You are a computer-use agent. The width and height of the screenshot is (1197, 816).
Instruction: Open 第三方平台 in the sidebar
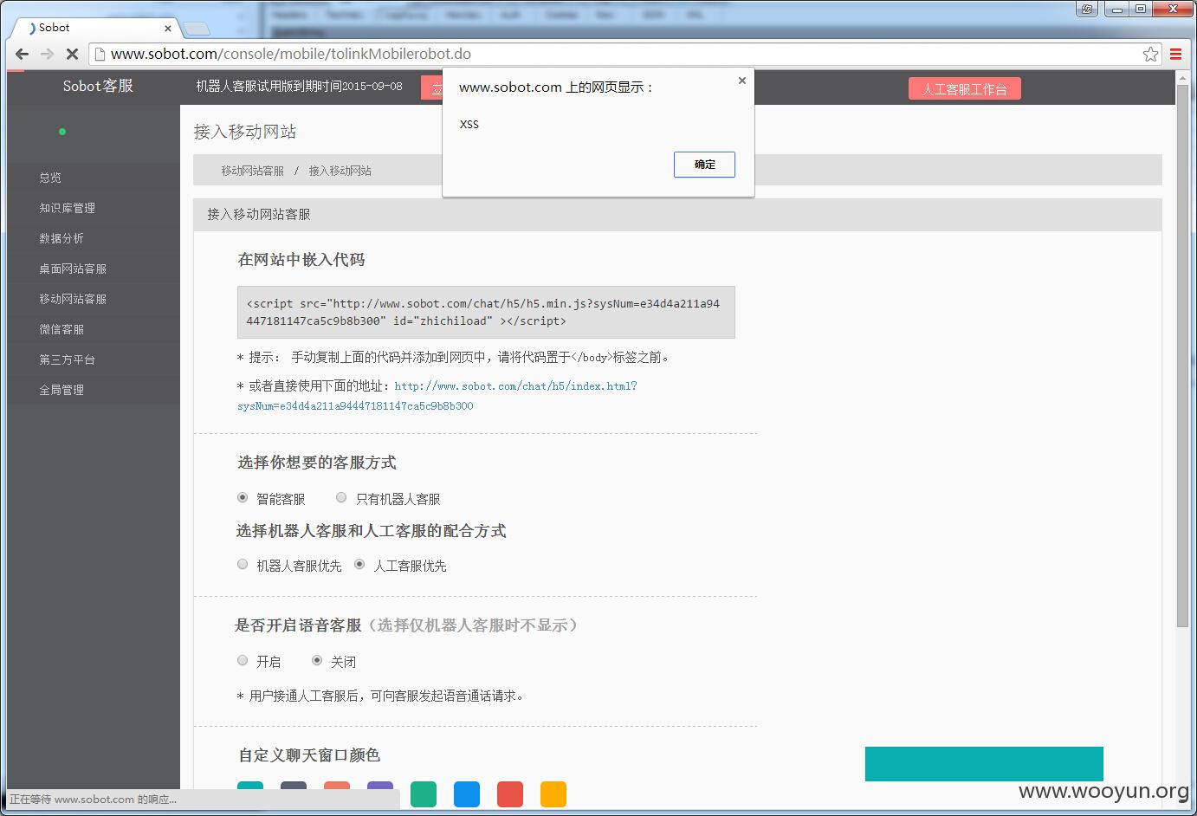click(x=67, y=359)
